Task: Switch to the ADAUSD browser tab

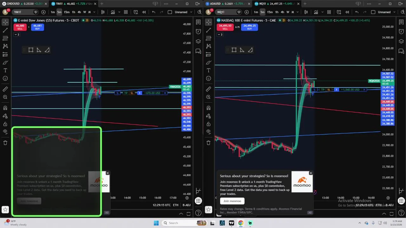Action: 227,4
